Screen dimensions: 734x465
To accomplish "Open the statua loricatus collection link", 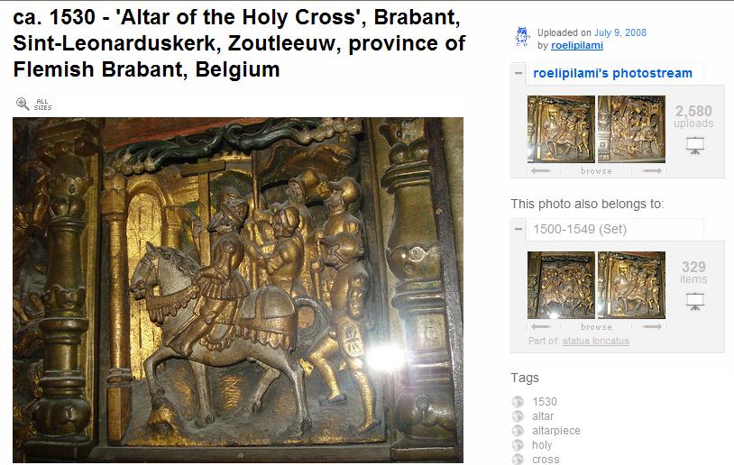I will coord(595,341).
